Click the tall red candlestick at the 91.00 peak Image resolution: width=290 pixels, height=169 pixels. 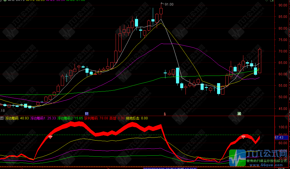161,11
